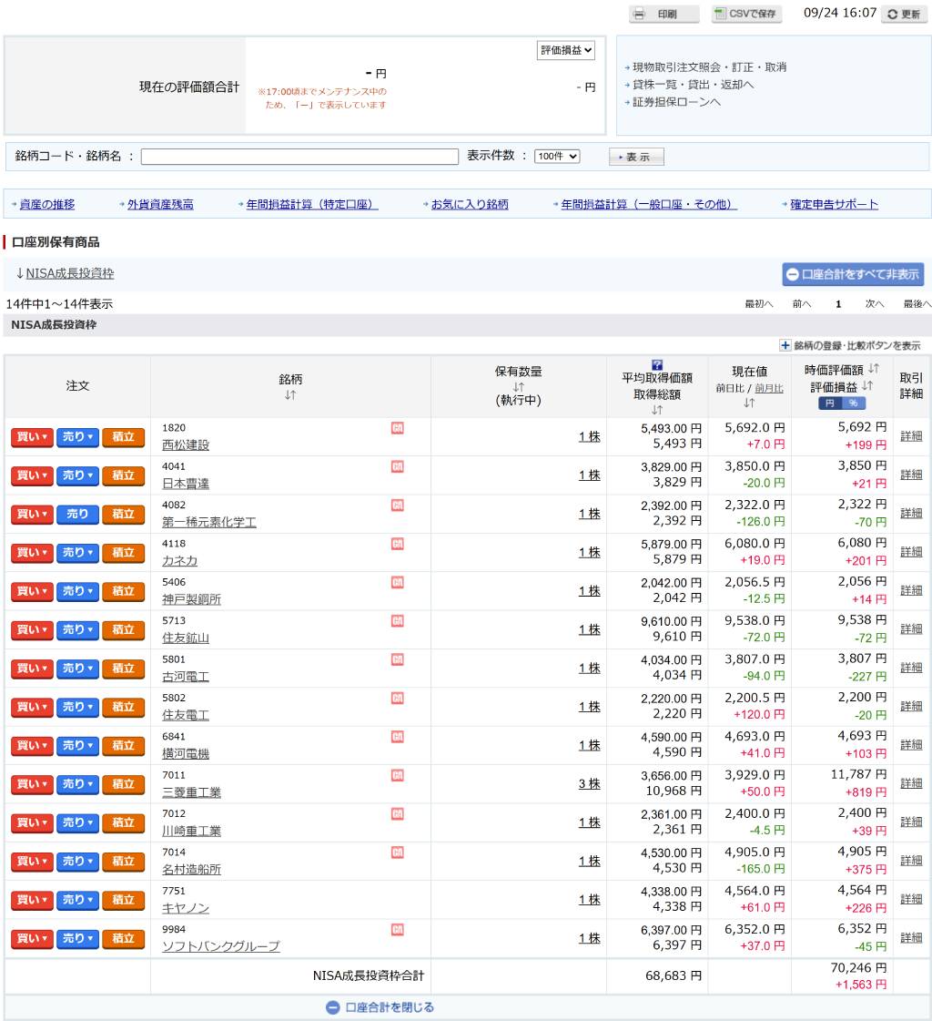
Task: Click the CA icon for カネカ
Action: [397, 544]
